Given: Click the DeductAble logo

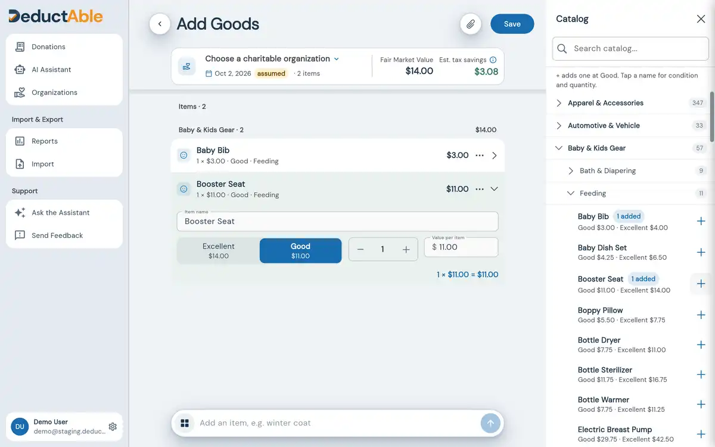Looking at the screenshot, I should click(x=55, y=16).
